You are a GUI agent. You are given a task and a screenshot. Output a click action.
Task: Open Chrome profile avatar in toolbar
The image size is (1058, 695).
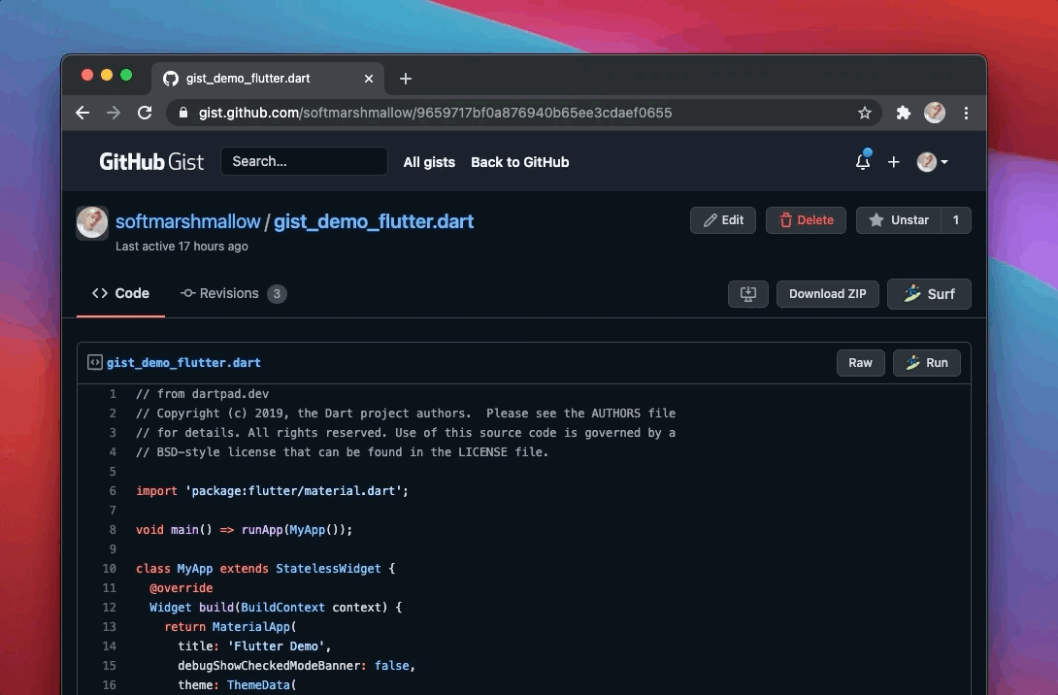click(935, 113)
